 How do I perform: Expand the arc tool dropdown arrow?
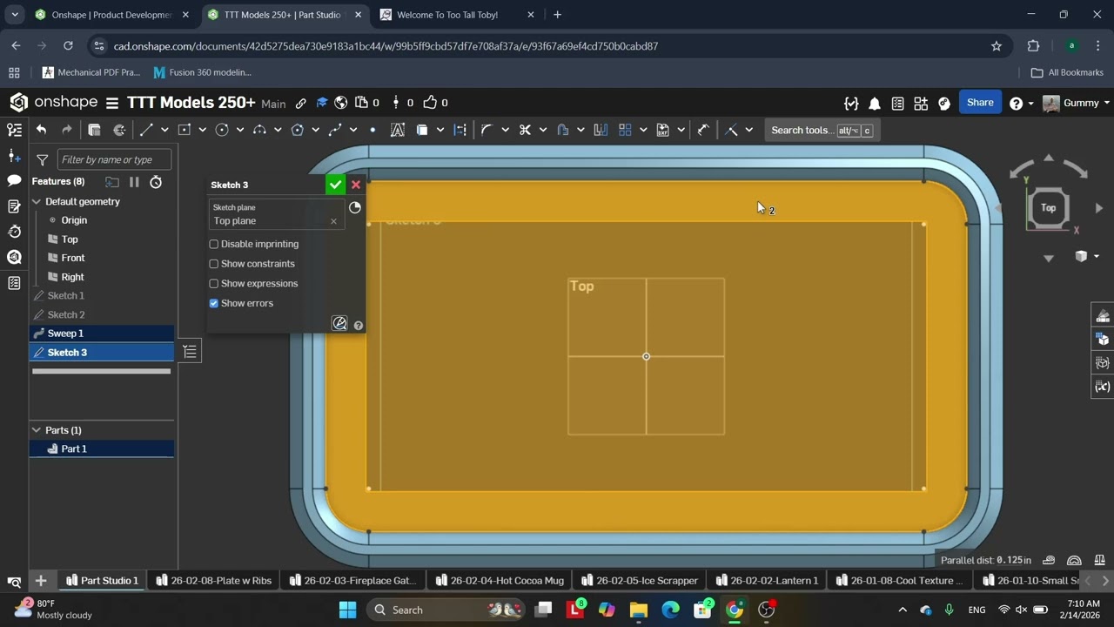(278, 130)
